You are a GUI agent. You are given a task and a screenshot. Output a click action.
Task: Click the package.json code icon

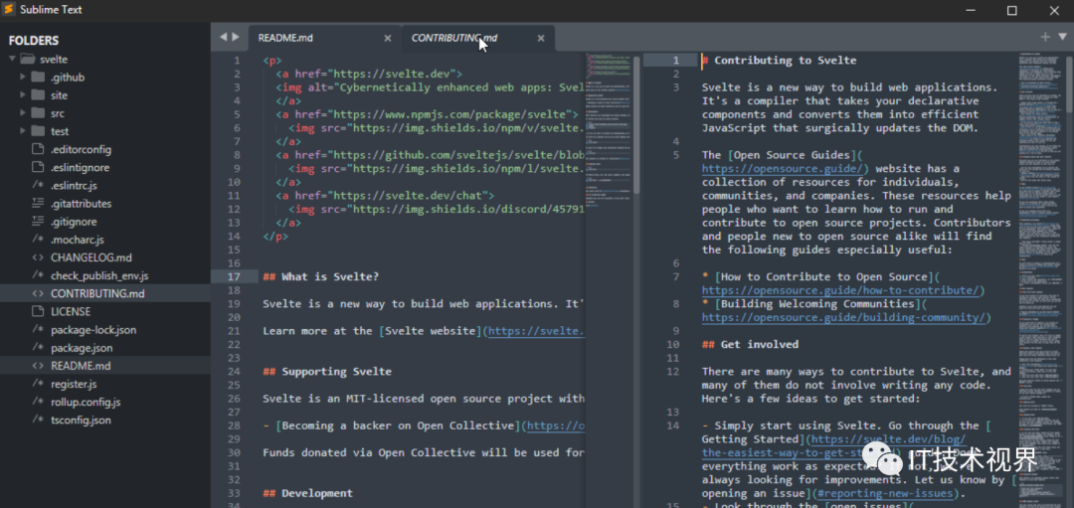(38, 348)
